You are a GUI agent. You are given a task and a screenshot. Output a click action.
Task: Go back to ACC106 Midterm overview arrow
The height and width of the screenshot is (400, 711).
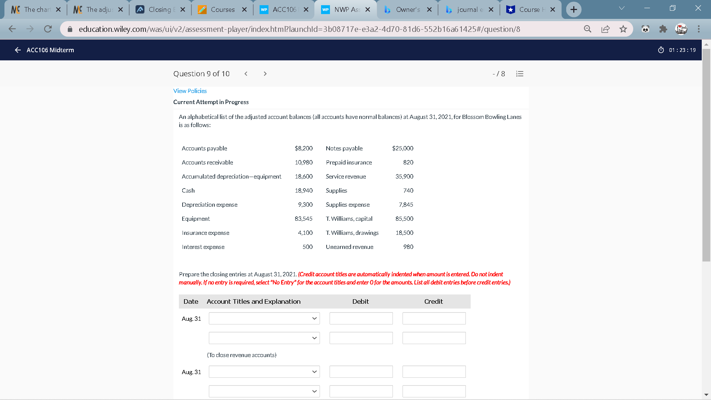pos(17,50)
